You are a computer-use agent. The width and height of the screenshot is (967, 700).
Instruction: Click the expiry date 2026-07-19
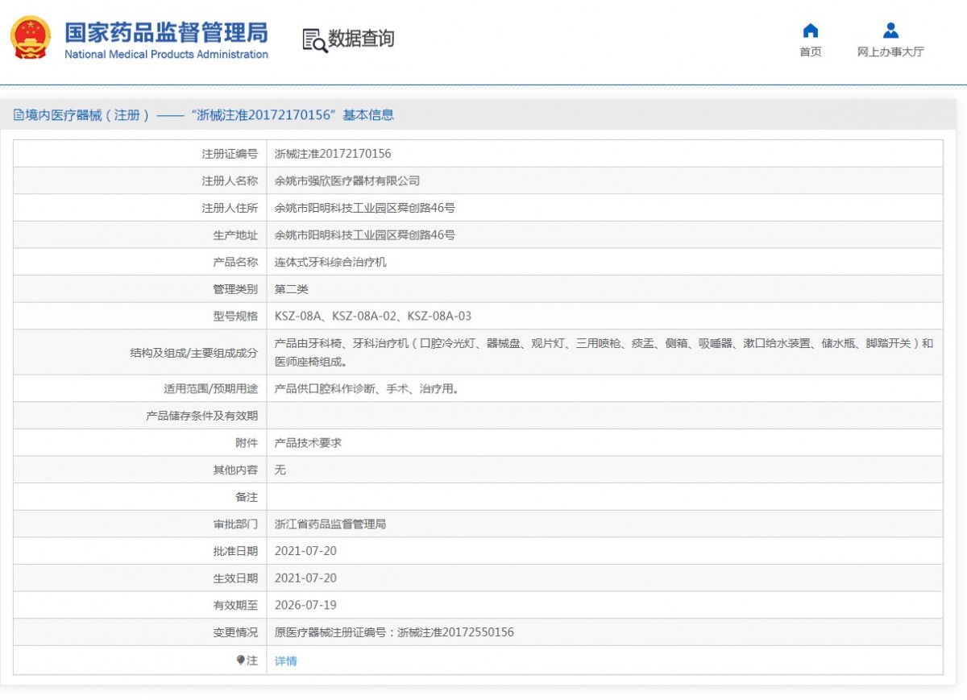point(305,605)
